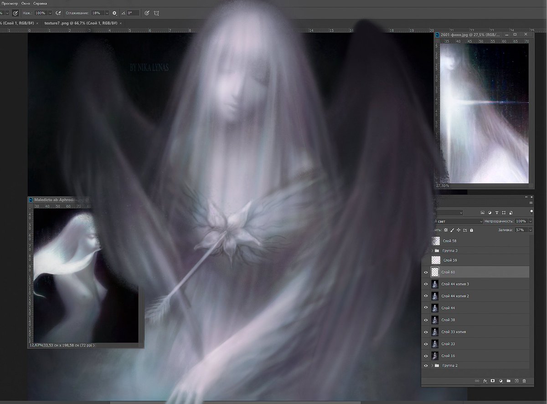Click link layers icon at panel bottom
Image resolution: width=547 pixels, height=404 pixels.
[x=477, y=381]
